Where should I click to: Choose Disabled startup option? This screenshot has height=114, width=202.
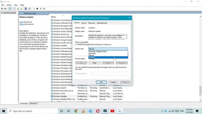click(108, 57)
